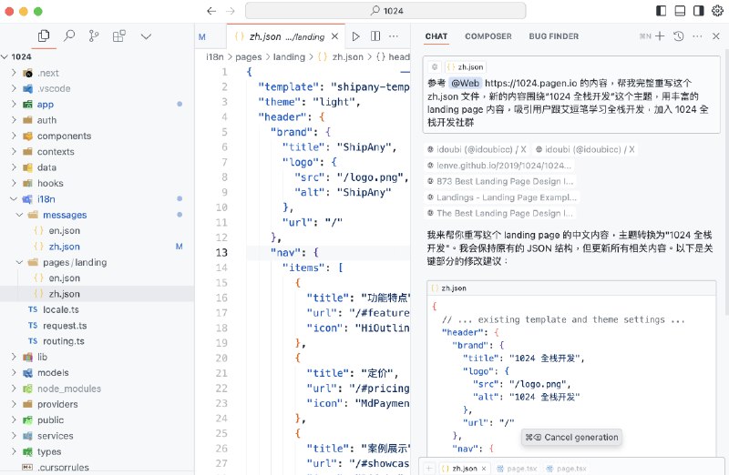Open the Source Control view icon

click(x=94, y=35)
